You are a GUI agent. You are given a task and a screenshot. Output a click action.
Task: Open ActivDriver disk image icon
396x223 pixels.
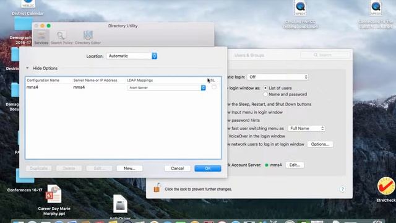[x=120, y=204]
